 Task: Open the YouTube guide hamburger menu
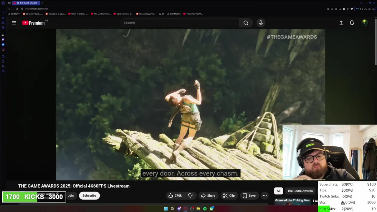[x=14, y=23]
